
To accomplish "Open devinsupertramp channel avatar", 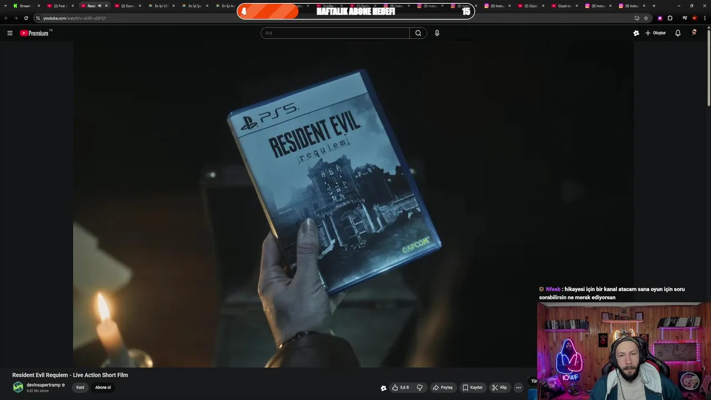I will tap(18, 387).
